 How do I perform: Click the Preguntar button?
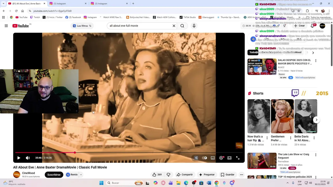207,175
